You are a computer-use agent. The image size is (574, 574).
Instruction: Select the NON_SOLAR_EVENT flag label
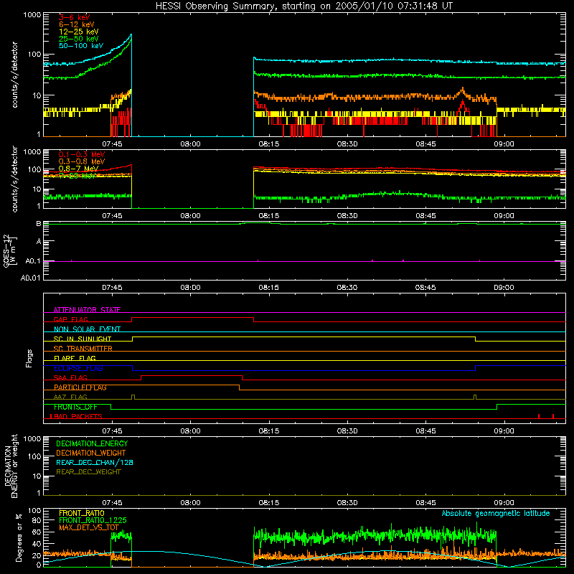coord(87,329)
